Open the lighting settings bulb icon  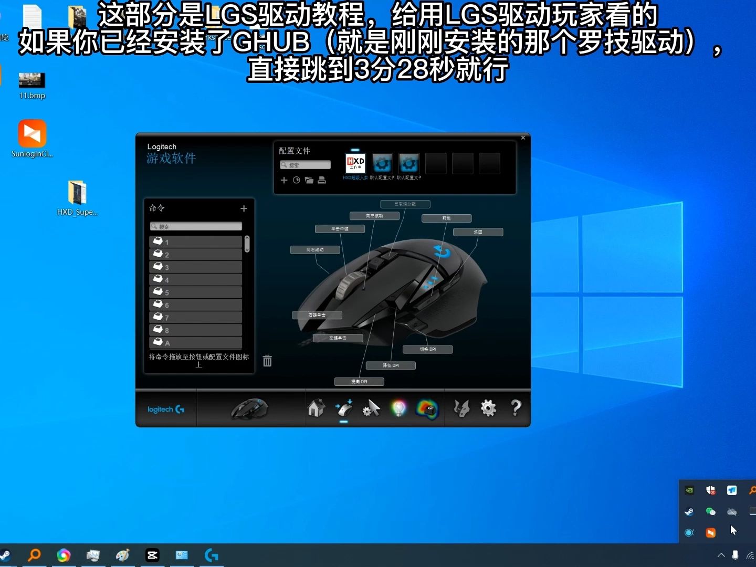pos(399,408)
